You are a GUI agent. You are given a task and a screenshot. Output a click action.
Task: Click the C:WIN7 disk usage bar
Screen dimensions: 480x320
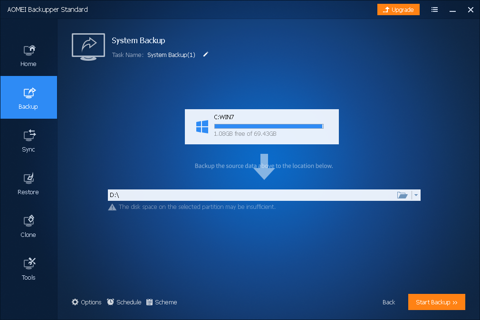269,126
